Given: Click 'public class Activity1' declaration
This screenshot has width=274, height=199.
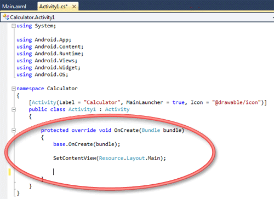Looking at the screenshot, I should tap(62, 109).
